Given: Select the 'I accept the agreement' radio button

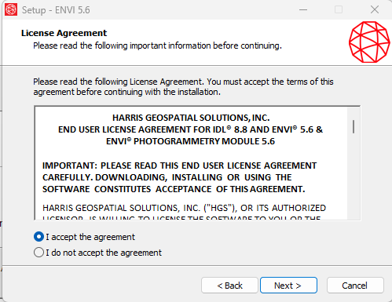Looking at the screenshot, I should pos(38,237).
